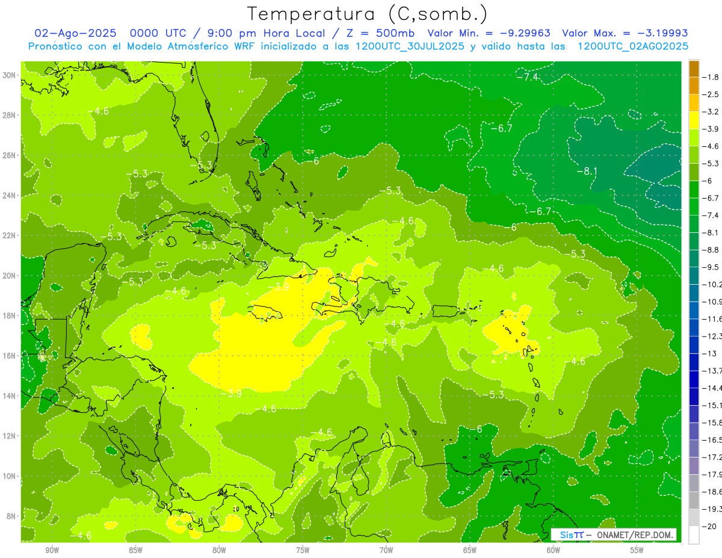The image size is (722, 558).
Task: Click the 22N latitude axis label
Action: pos(9,235)
